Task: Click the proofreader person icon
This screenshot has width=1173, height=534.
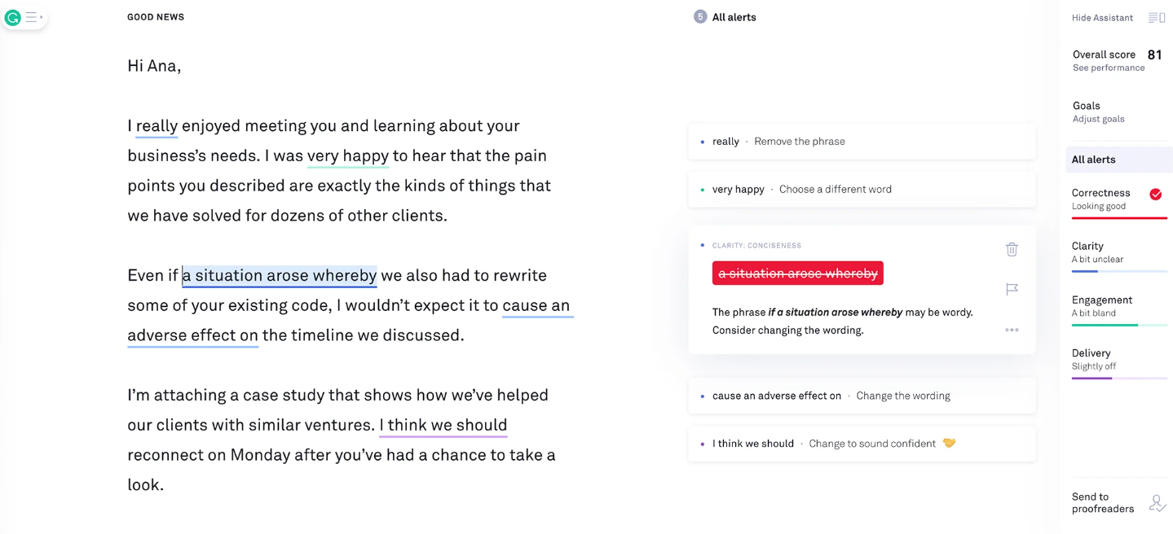Action: tap(1157, 503)
